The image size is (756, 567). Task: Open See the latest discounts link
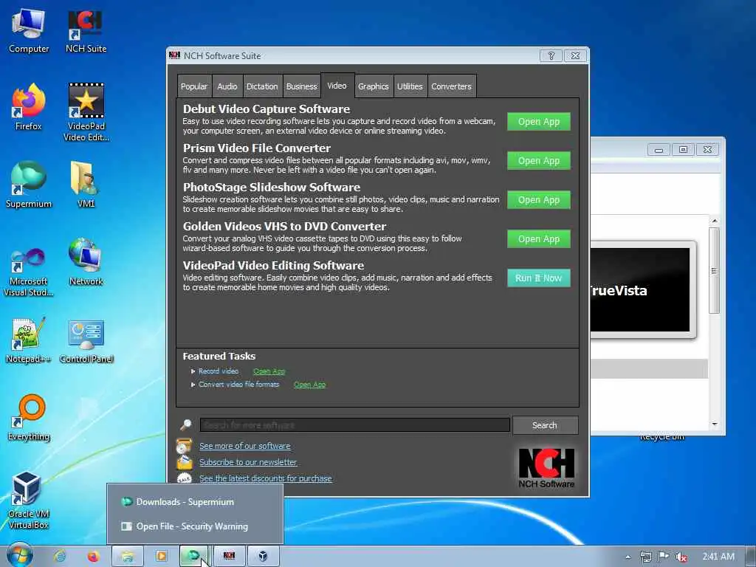[x=266, y=478]
